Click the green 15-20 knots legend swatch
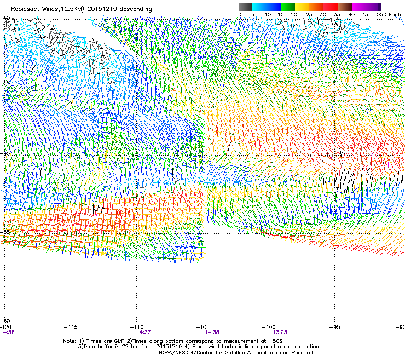The height and width of the screenshot is (356, 405). click(288, 7)
